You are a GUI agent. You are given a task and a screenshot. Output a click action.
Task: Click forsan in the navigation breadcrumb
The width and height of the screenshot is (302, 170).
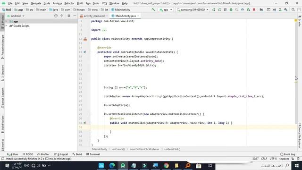point(79,9)
